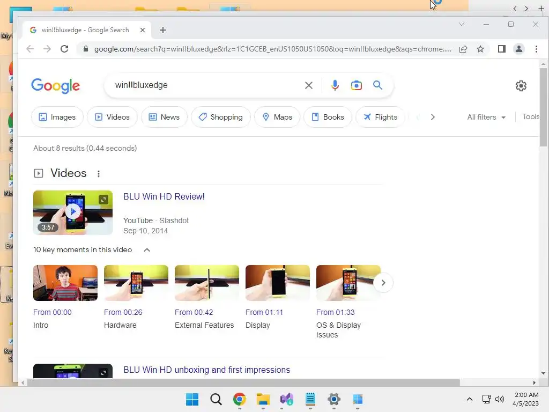Jump to key moment From 01:33
Image resolution: width=549 pixels, height=412 pixels.
[335, 312]
